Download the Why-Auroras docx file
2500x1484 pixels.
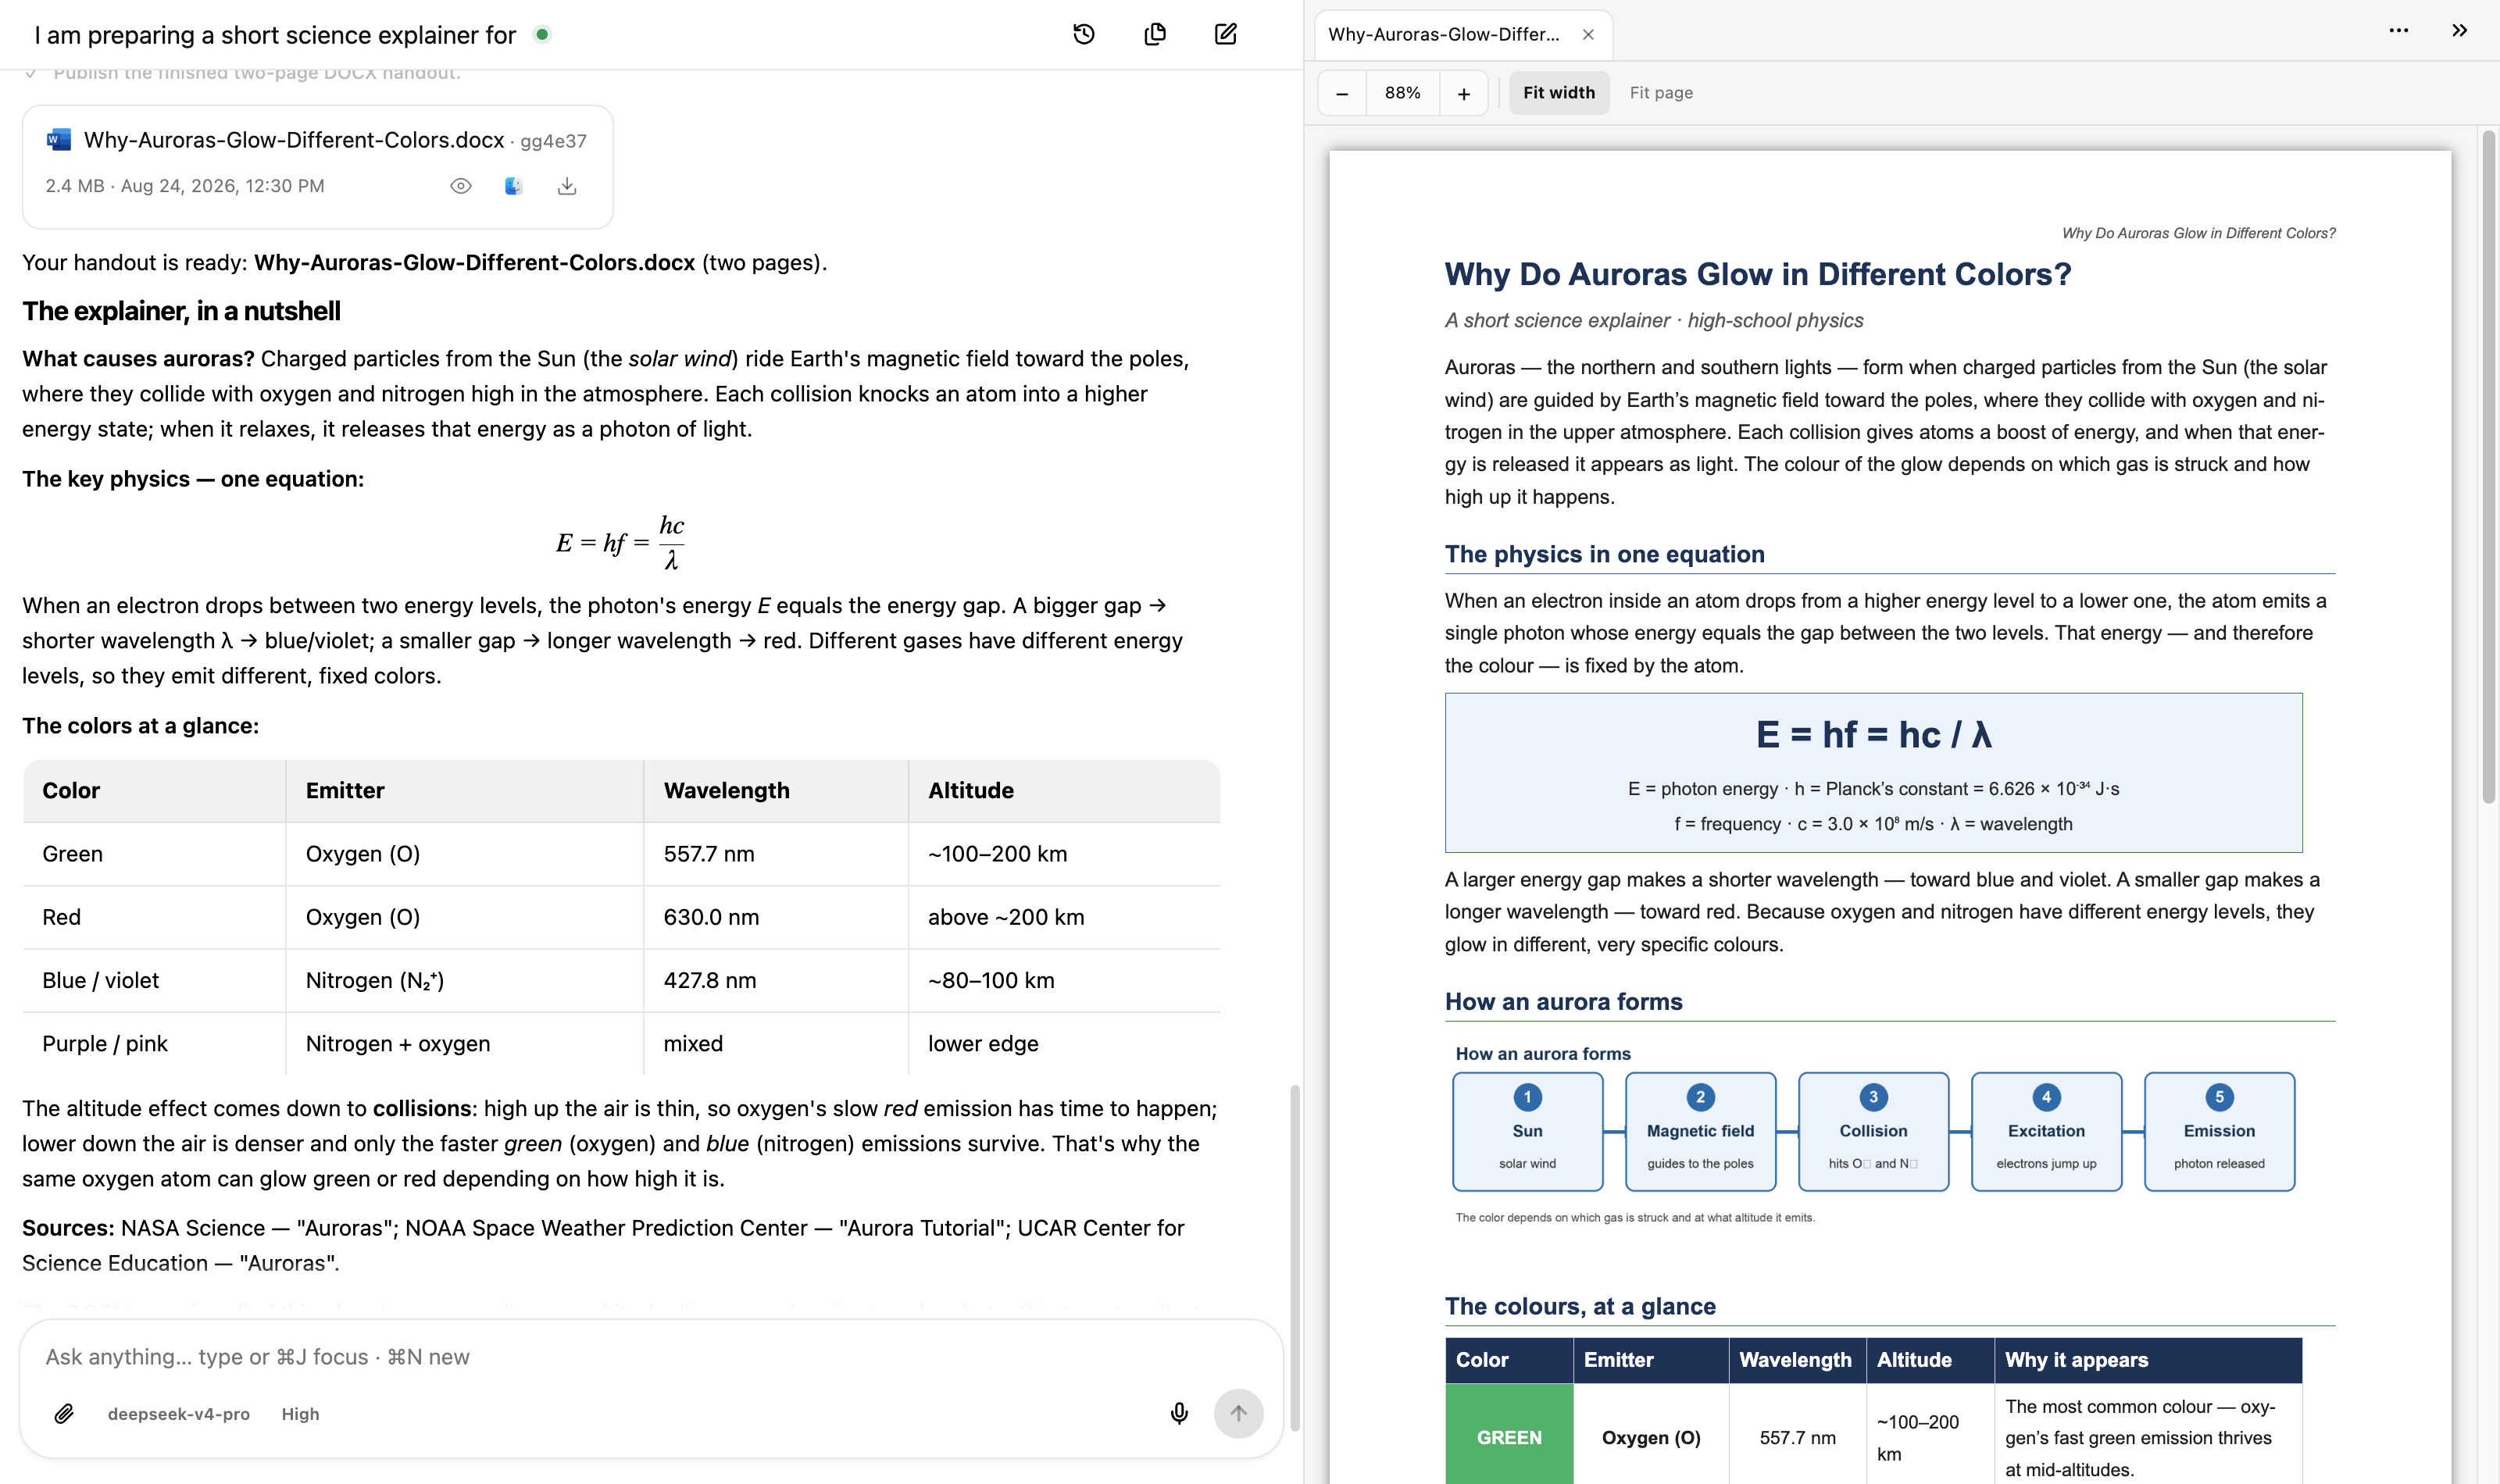coord(567,186)
